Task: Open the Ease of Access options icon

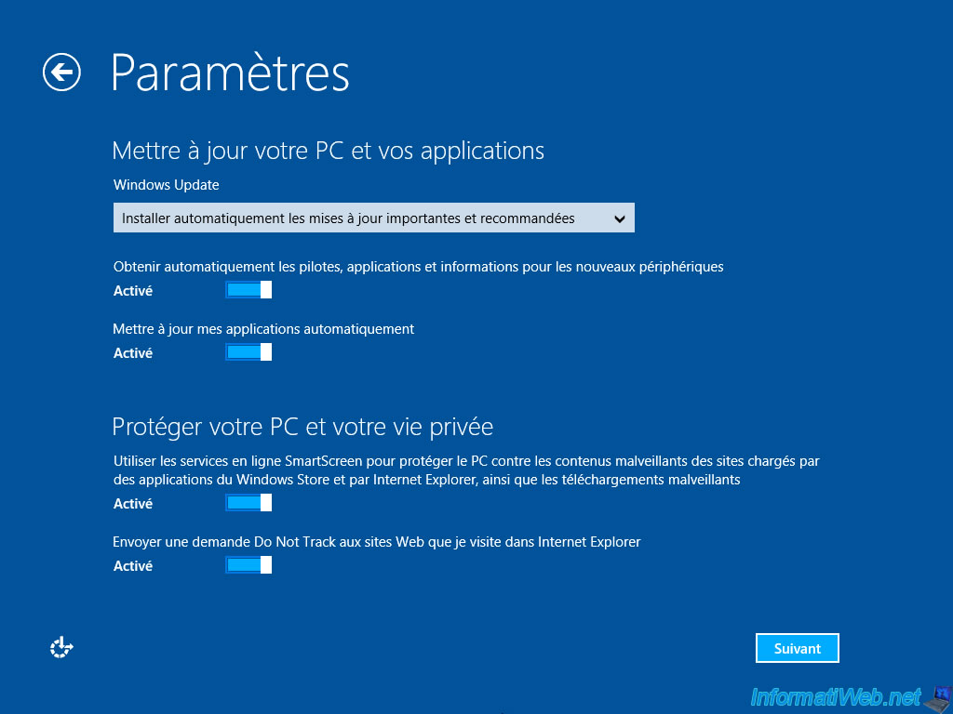Action: tap(61, 648)
